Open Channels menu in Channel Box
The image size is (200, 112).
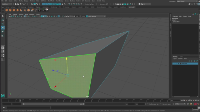point(175,16)
